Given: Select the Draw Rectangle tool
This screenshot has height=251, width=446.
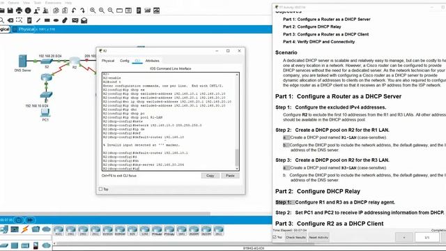Looking at the screenshot, I should [47, 20].
